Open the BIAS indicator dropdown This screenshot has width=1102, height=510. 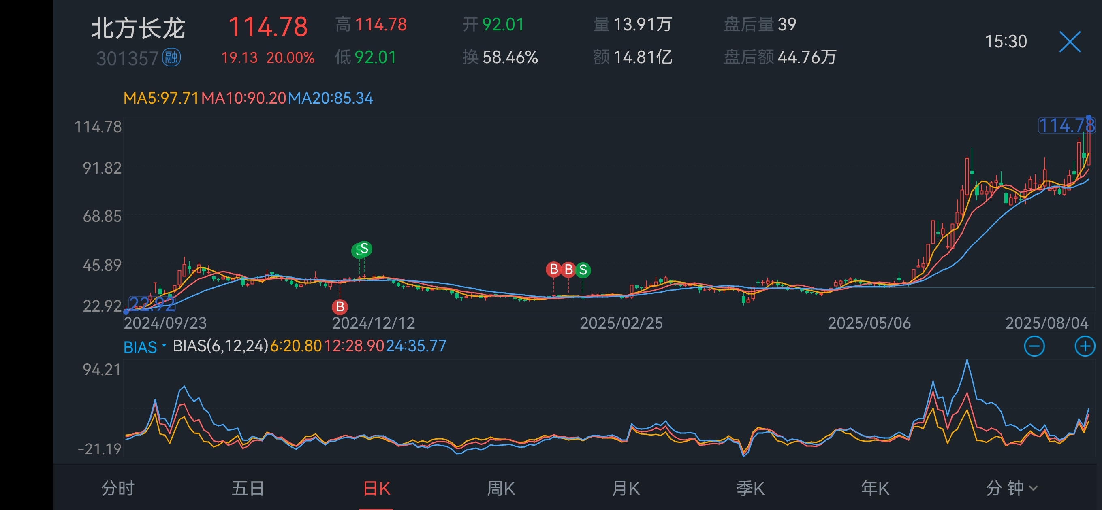pos(145,346)
